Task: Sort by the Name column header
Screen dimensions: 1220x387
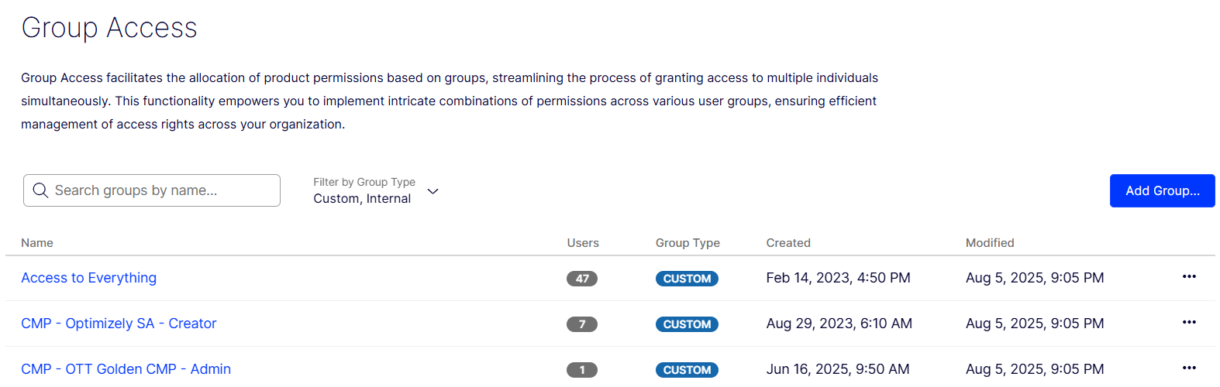Action: (37, 243)
